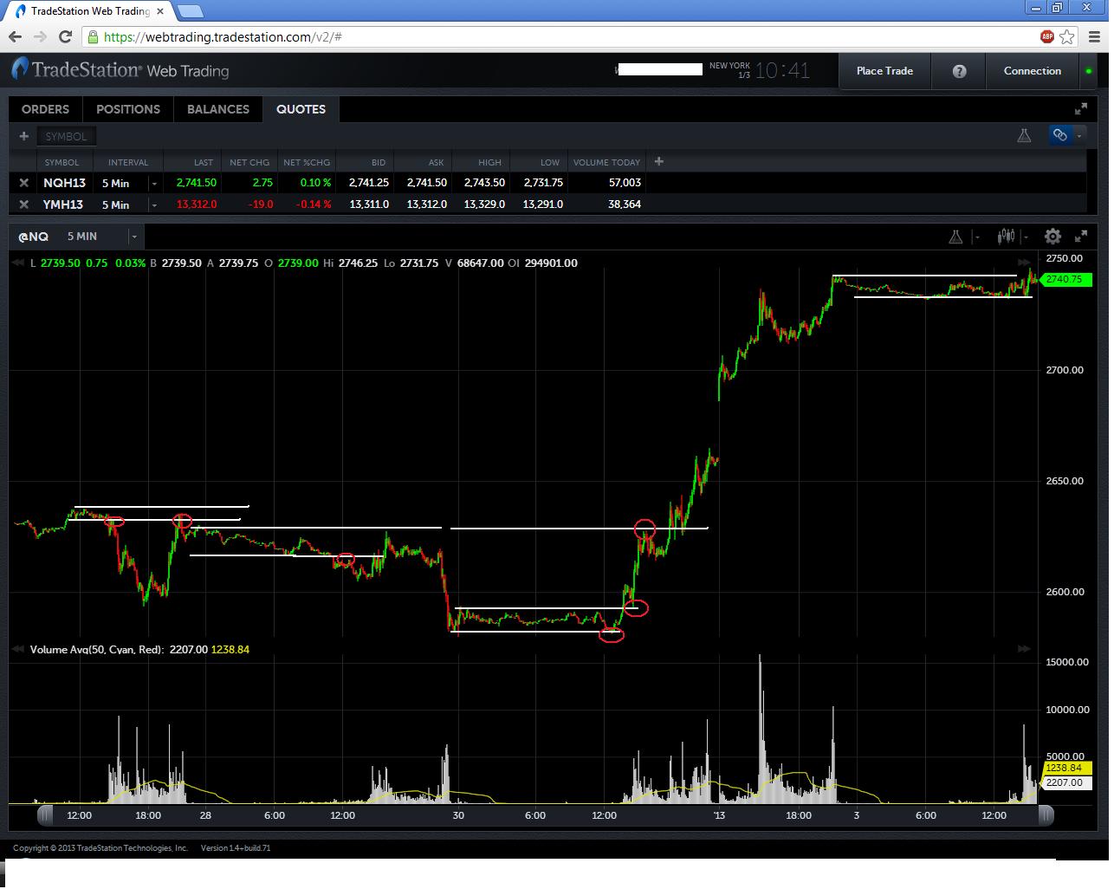Click the plus icon to add a symbol
Viewport: 1114px width, 889px height.
[x=24, y=136]
